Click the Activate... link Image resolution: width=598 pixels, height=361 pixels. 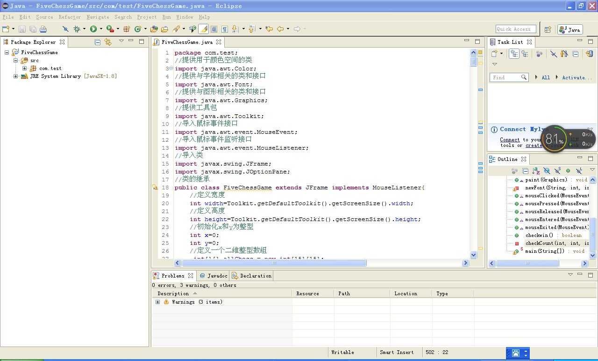tap(577, 77)
